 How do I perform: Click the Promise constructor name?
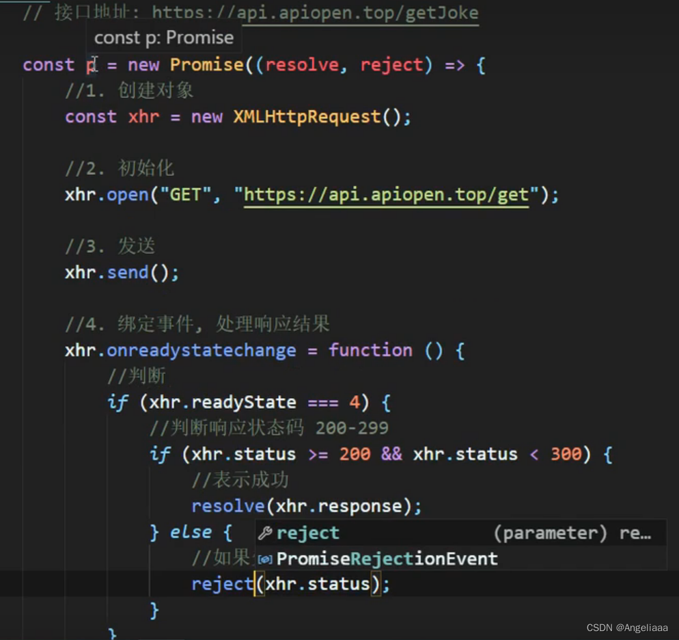pos(207,64)
